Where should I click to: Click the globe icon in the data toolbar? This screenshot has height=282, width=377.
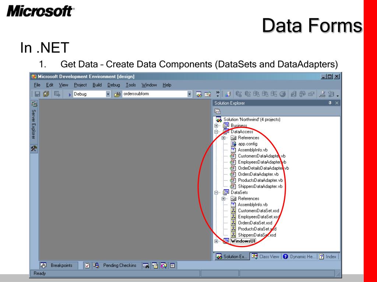(283, 94)
